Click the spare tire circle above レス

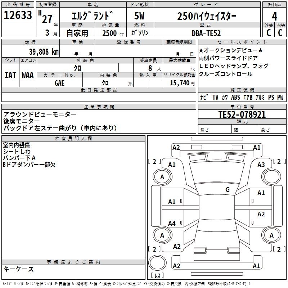[x=157, y=263]
